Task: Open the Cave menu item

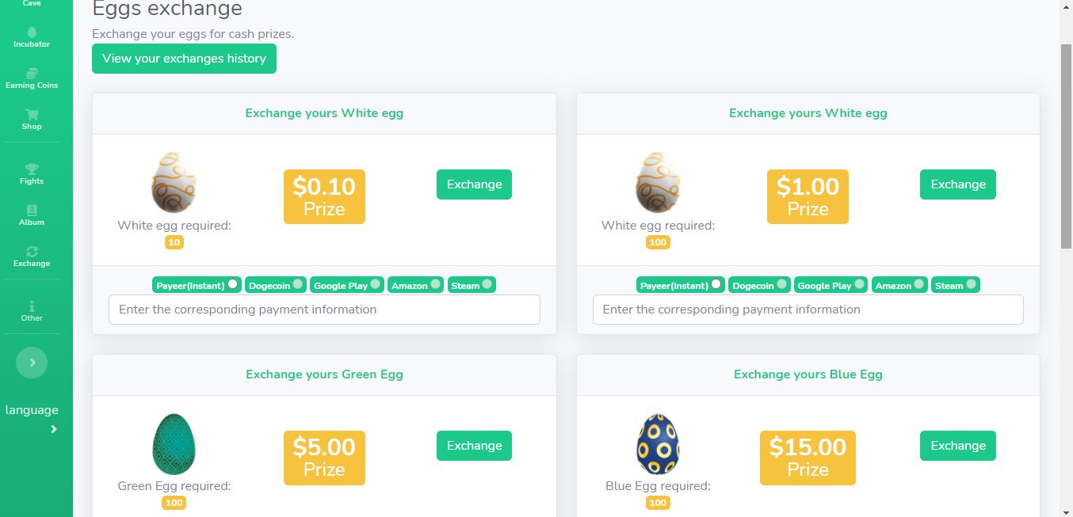Action: [x=32, y=3]
